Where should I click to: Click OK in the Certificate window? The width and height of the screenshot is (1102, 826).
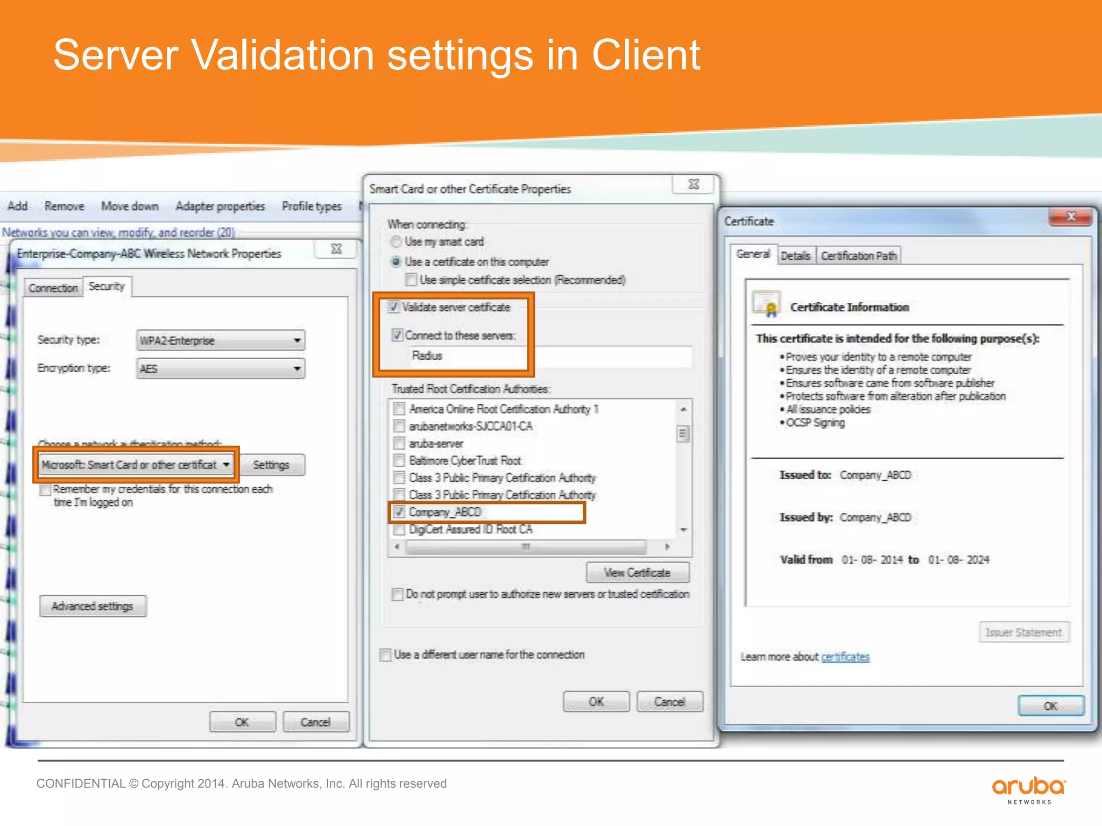coord(1050,706)
